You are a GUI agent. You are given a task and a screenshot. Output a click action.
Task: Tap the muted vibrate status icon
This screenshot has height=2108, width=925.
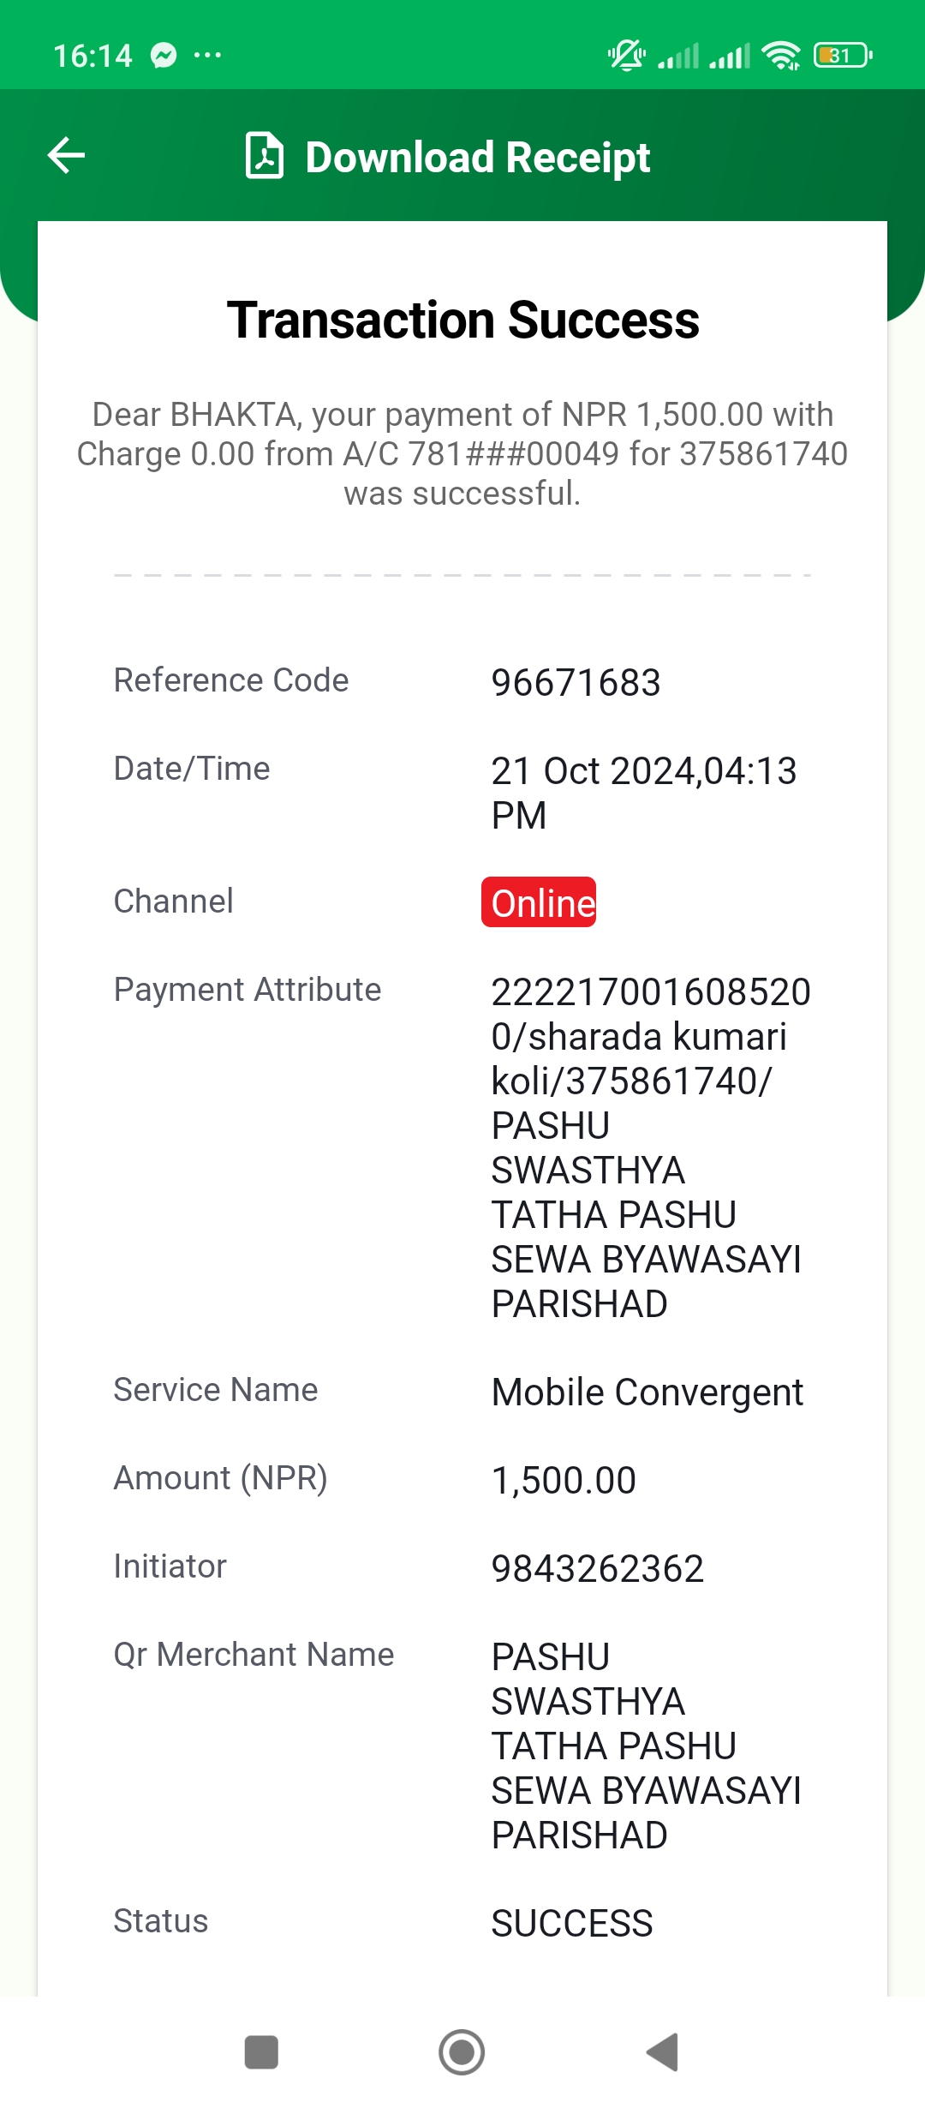pyautogui.click(x=627, y=56)
